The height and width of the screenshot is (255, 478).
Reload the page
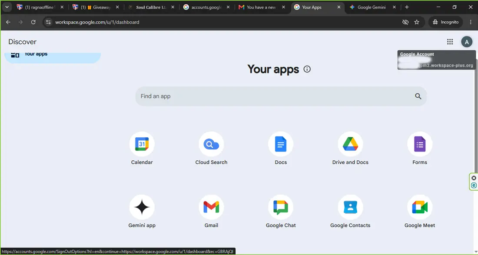[33, 22]
